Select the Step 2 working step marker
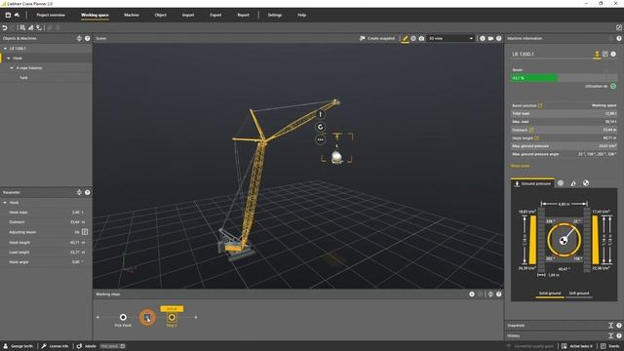Screen dimensions: 624x351 [x=172, y=317]
